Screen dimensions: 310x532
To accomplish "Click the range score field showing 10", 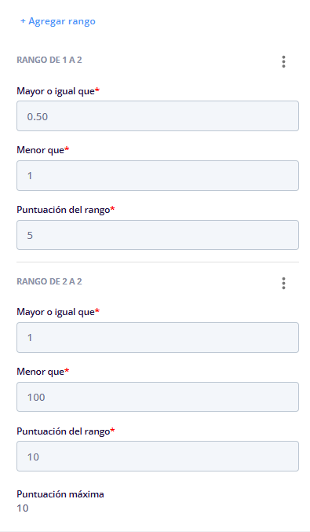I will (158, 456).
